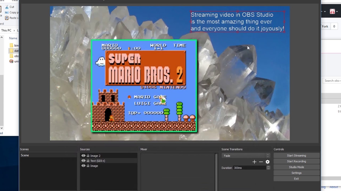
Task: Select the bottom 'Image' source row
Action: [x=109, y=166]
